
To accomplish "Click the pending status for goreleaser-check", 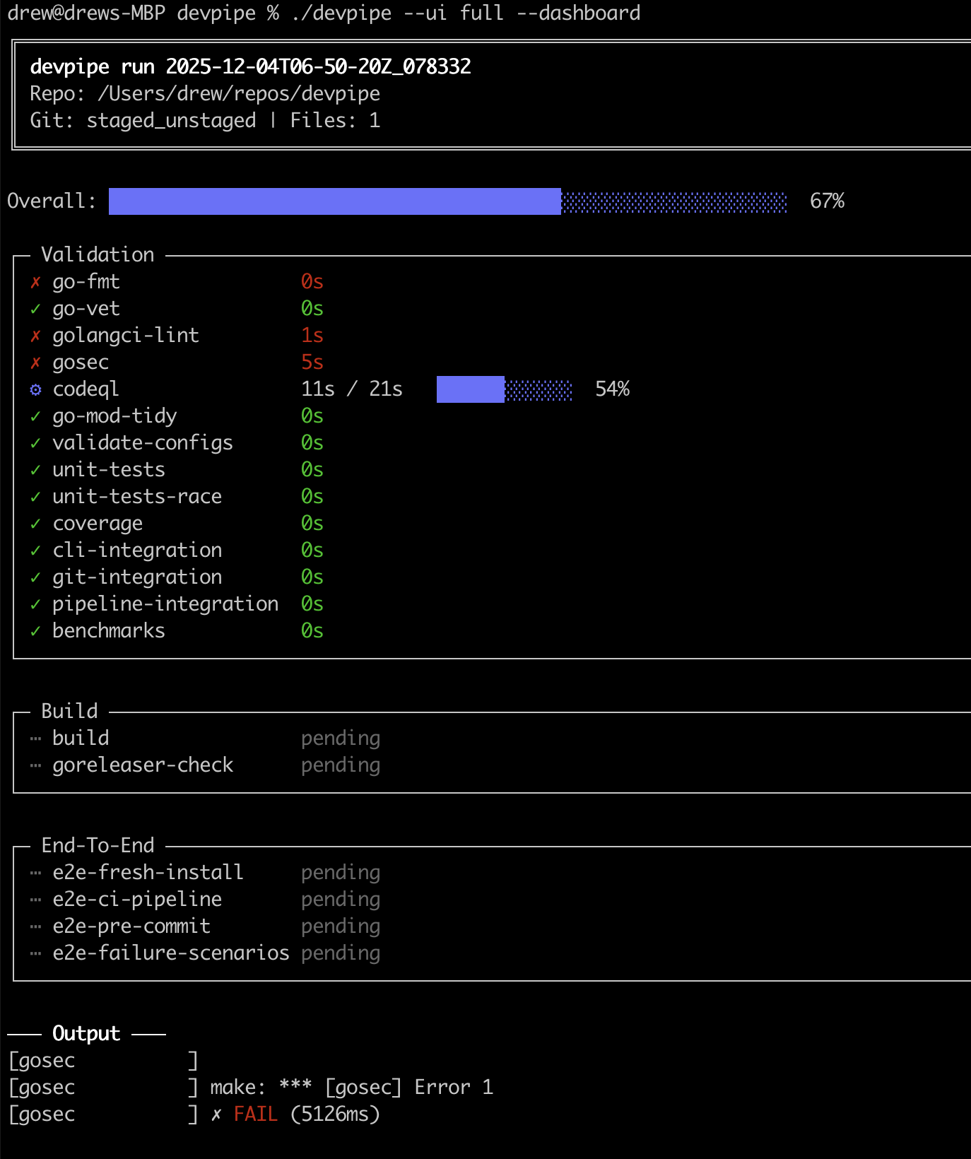I will click(341, 765).
